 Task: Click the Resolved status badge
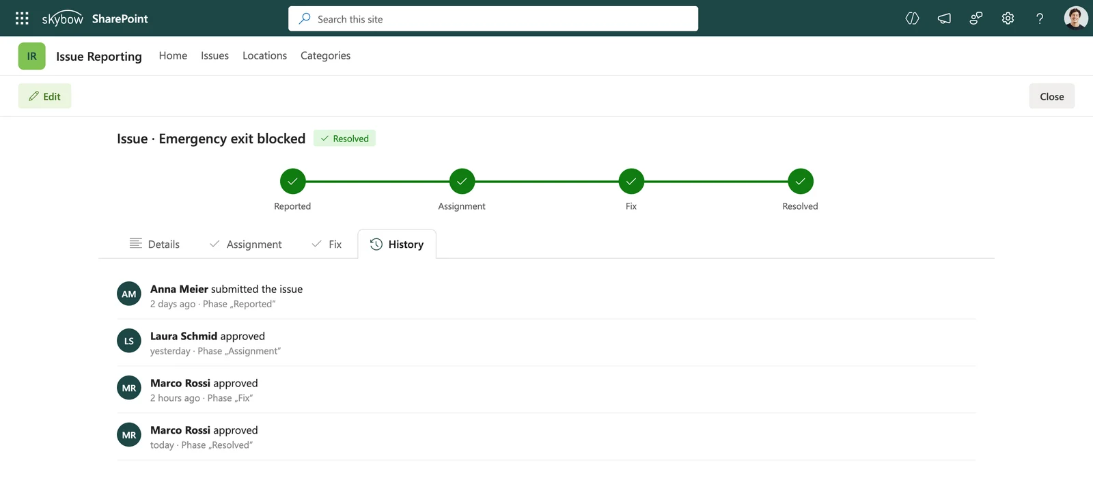[344, 139]
